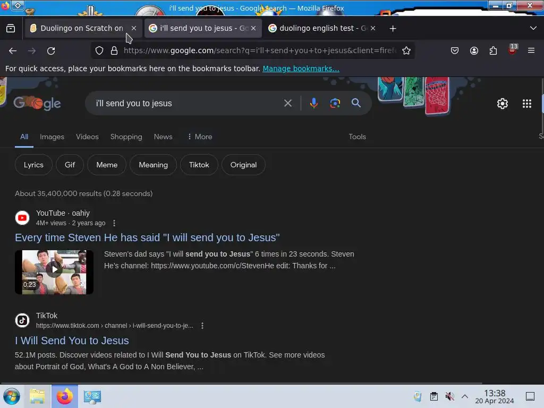Reload the current page
The width and height of the screenshot is (544, 408).
pos(51,50)
